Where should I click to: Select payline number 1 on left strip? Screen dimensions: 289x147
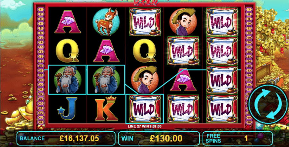click(41, 9)
